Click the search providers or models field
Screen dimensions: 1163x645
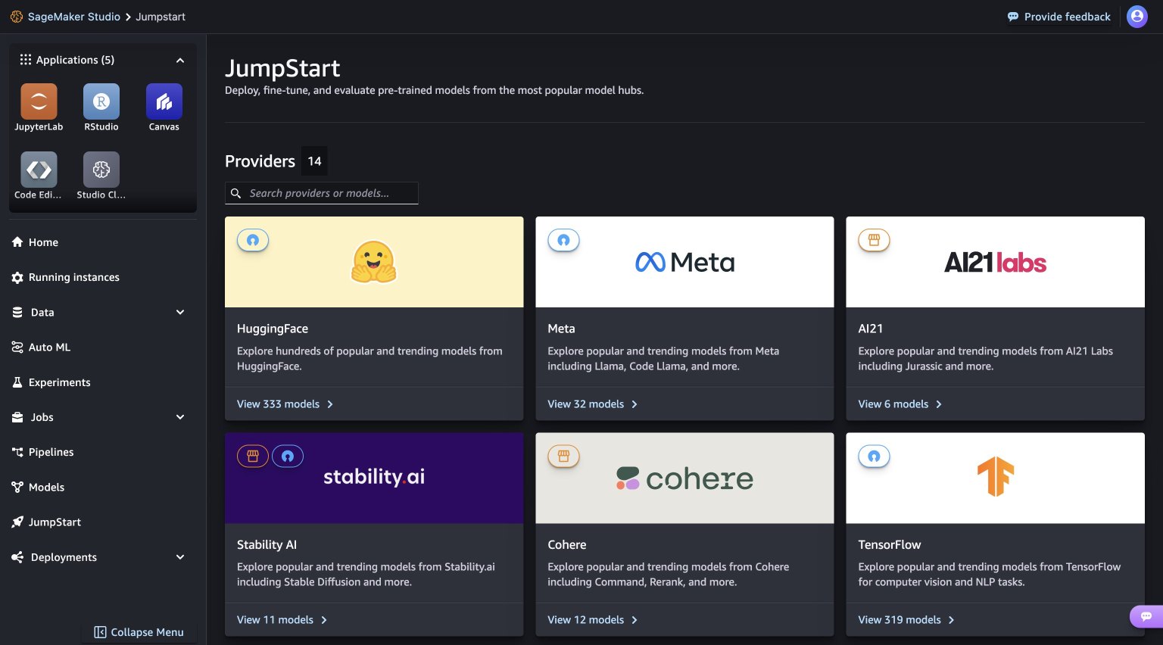[322, 193]
